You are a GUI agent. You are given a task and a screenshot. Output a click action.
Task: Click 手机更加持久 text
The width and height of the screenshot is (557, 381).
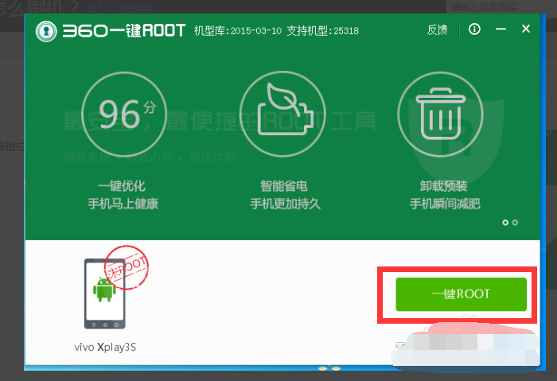tap(285, 204)
